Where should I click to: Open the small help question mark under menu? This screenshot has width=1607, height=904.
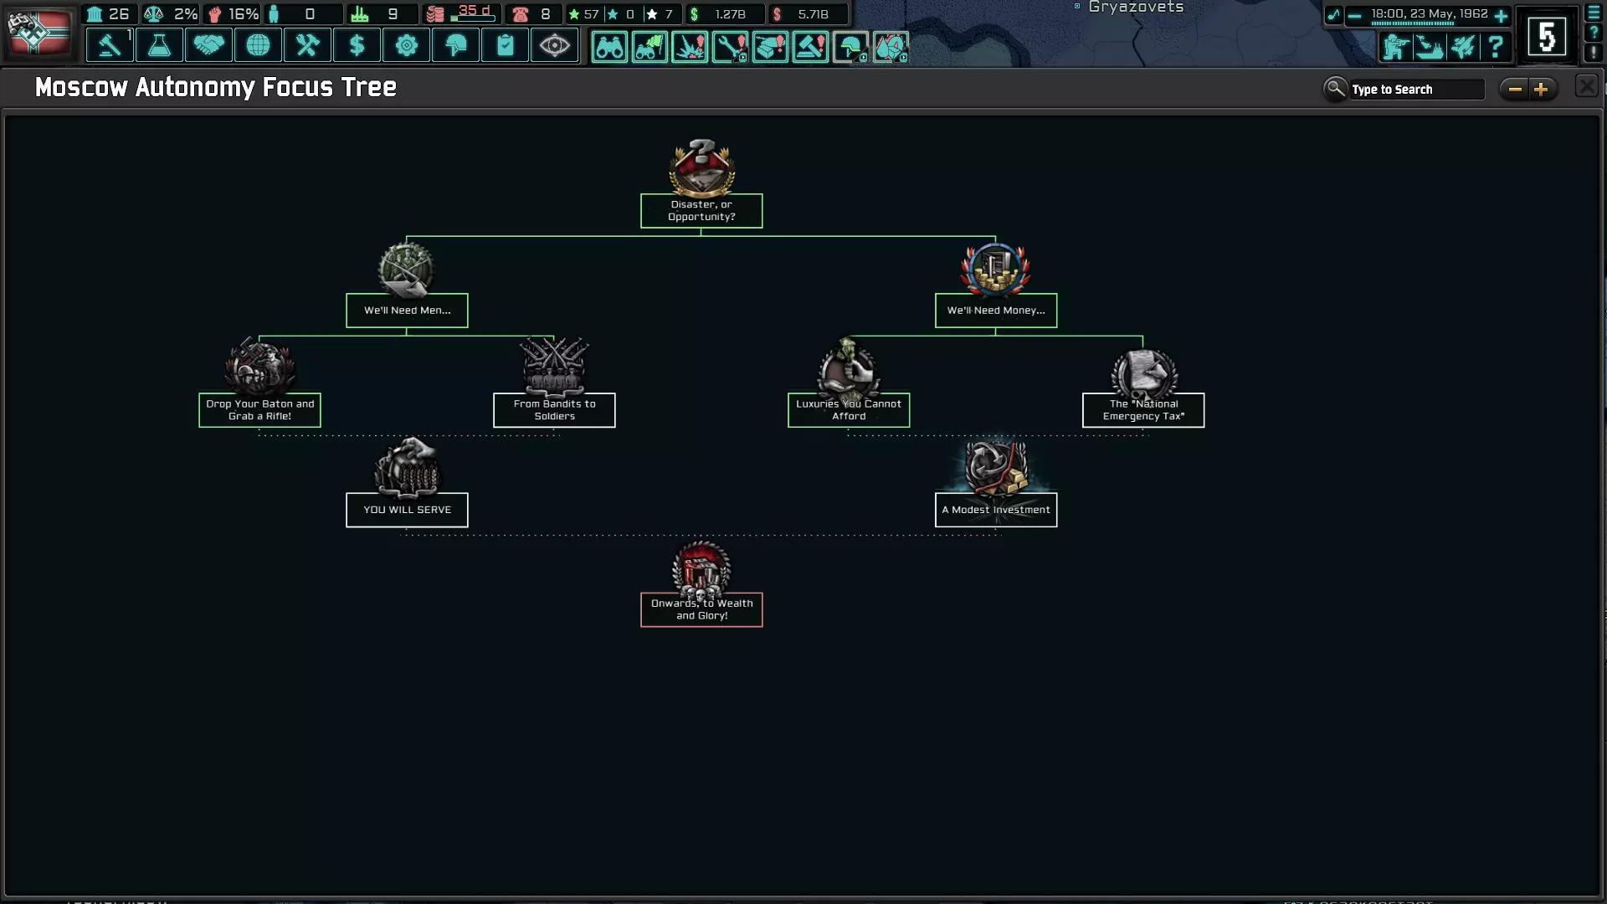click(1594, 33)
